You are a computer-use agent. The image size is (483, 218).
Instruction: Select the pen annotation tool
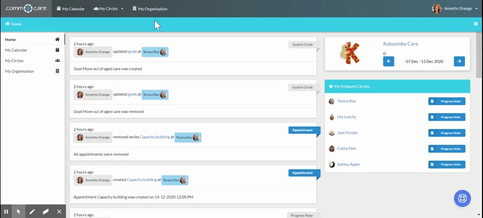(x=32, y=212)
